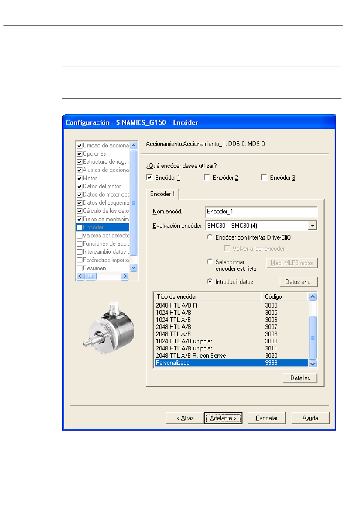Sort by Código column header
Screen dimensions: 356x524
coord(284,296)
